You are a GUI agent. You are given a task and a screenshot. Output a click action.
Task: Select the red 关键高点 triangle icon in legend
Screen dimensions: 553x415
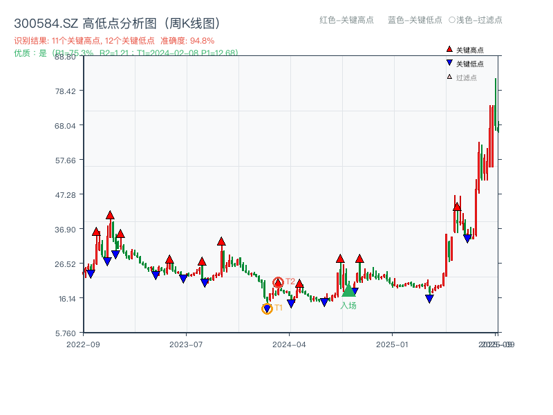point(449,49)
